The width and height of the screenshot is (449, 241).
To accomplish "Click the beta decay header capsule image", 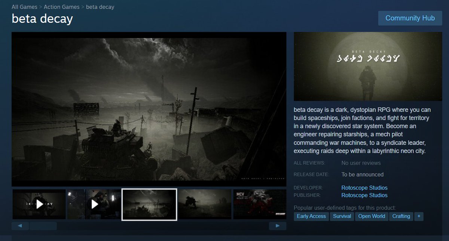I will [368, 67].
